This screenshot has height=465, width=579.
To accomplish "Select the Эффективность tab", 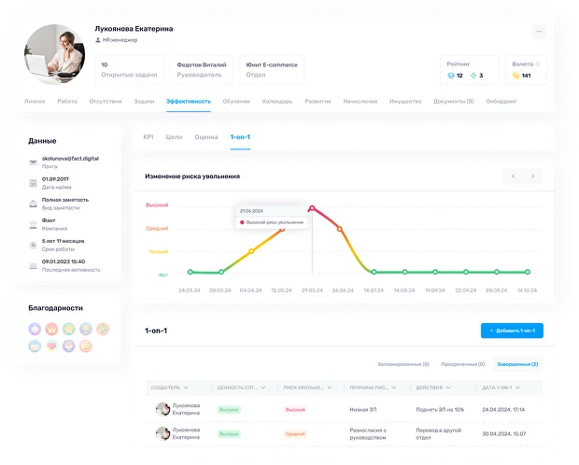I will tap(189, 101).
